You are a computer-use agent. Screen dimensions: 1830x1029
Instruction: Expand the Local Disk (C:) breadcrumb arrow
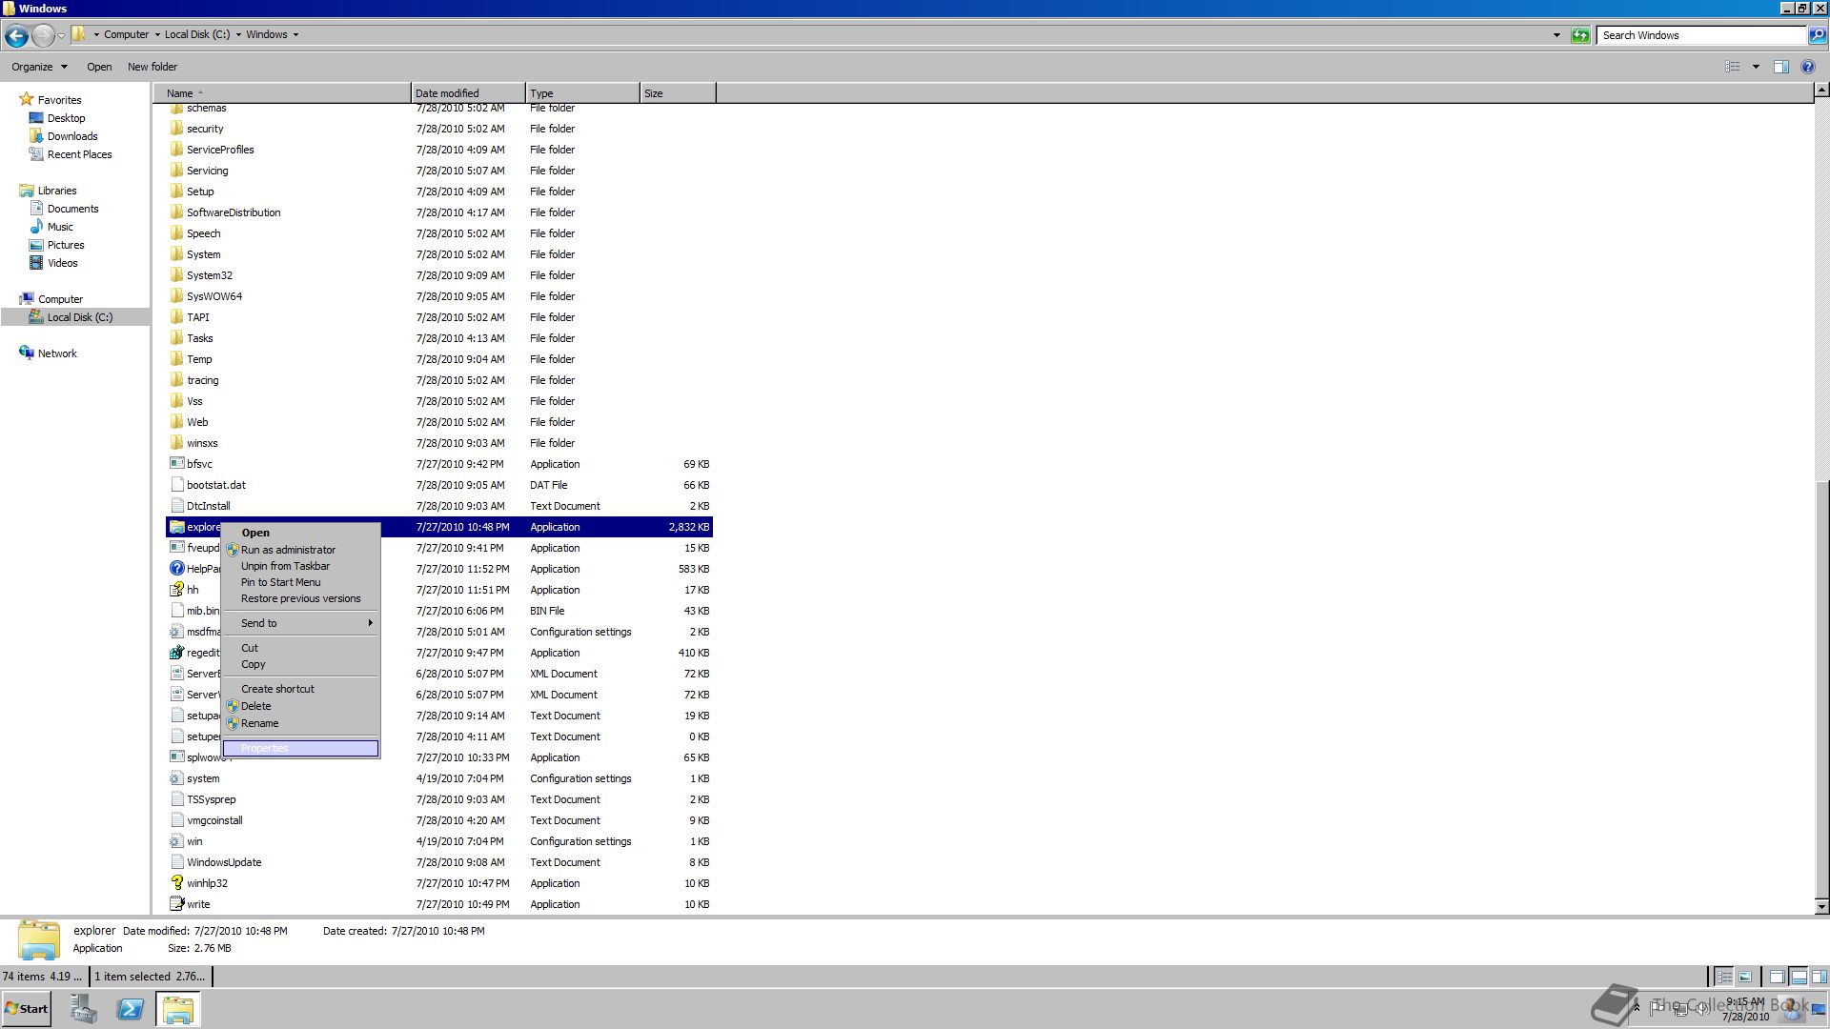pyautogui.click(x=238, y=35)
